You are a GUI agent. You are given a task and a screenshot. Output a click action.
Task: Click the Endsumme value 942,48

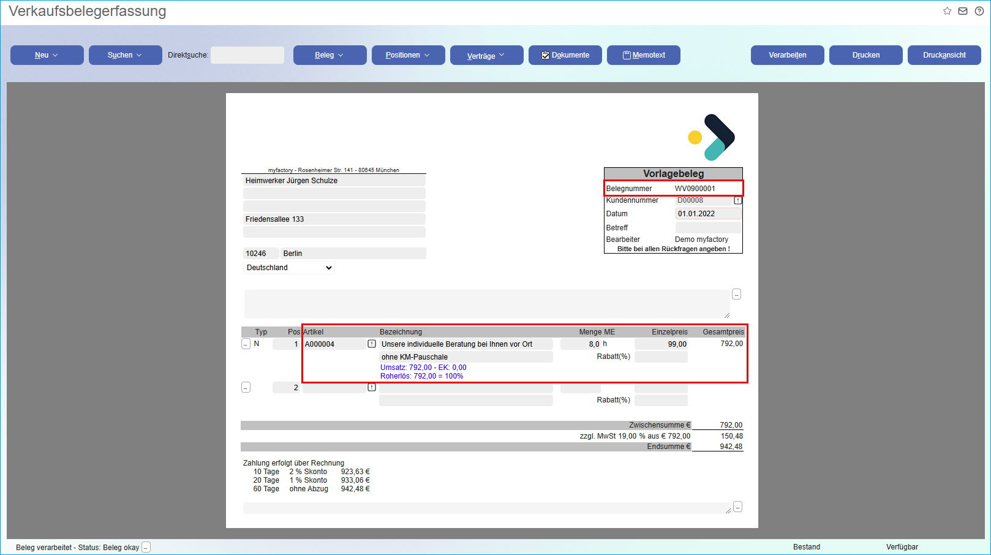731,447
